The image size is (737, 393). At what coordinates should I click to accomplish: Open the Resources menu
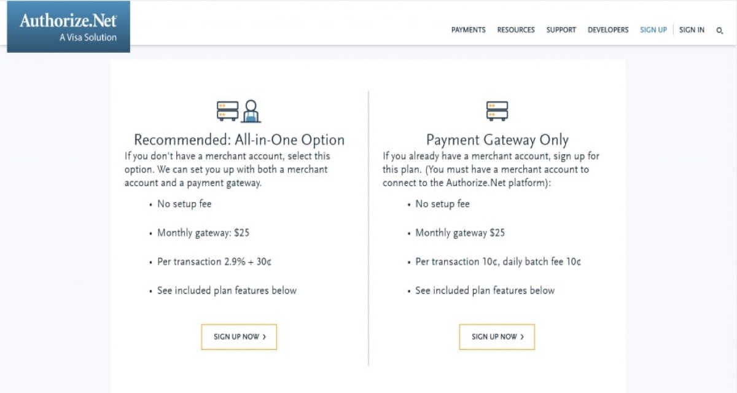coord(516,30)
